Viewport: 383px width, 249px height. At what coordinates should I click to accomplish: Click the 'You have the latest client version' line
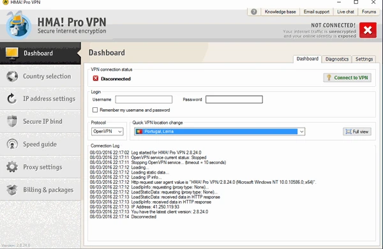point(149,211)
